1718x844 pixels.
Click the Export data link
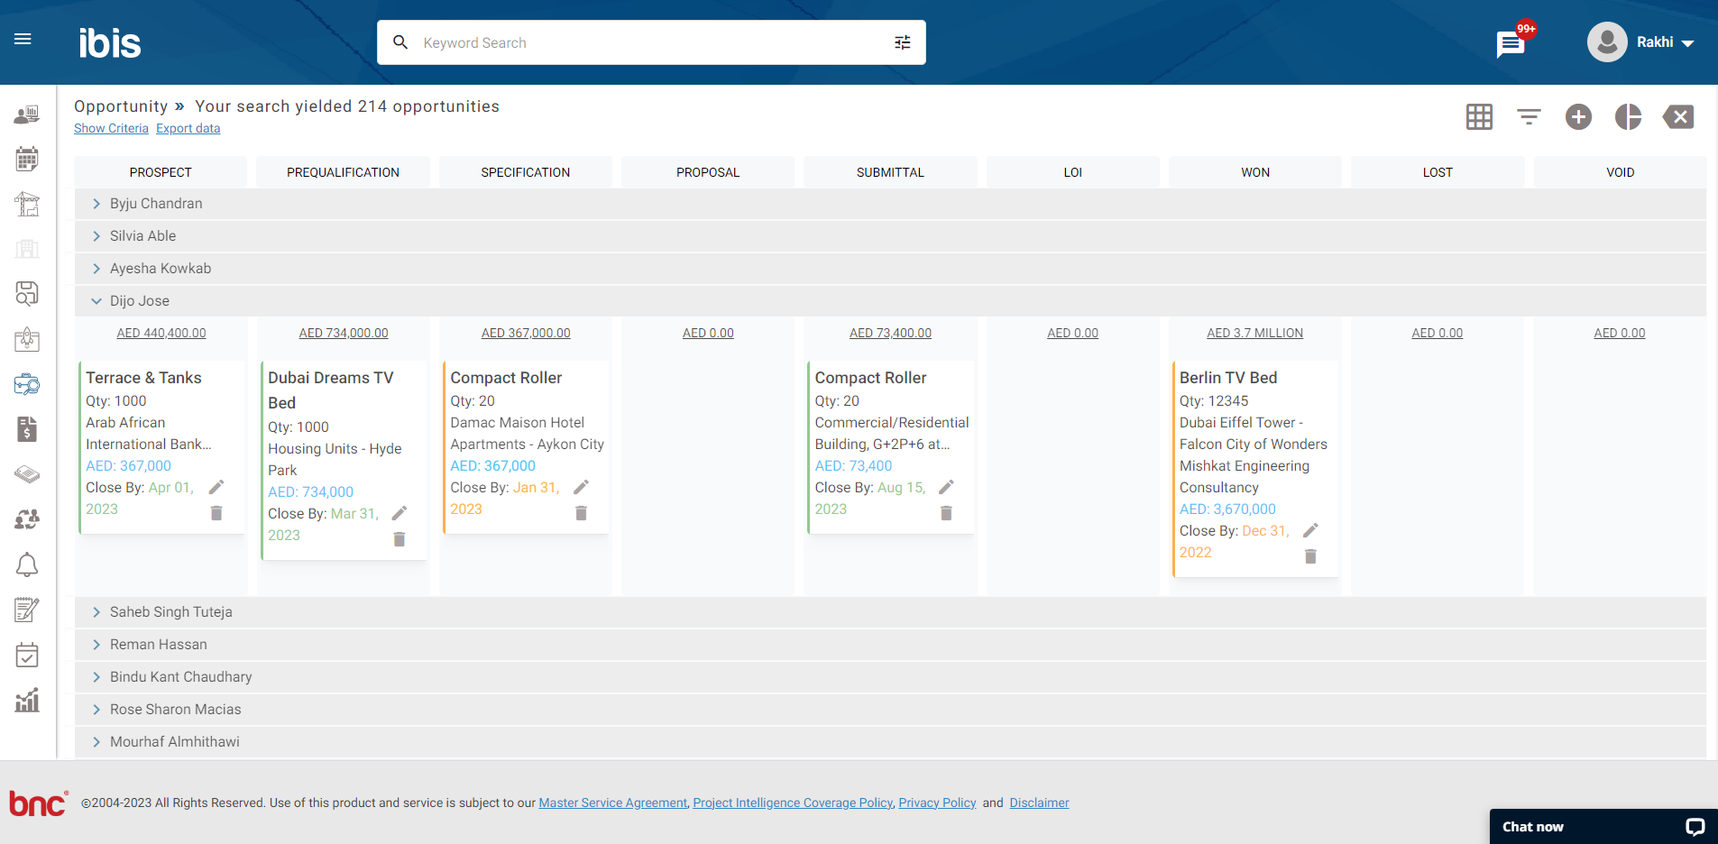tap(188, 128)
